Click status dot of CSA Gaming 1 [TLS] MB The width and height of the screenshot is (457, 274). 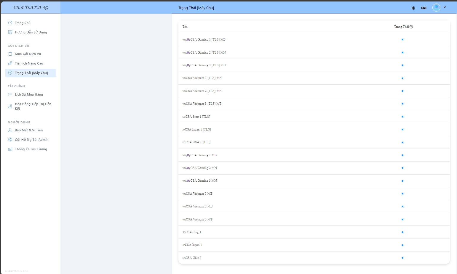click(402, 40)
